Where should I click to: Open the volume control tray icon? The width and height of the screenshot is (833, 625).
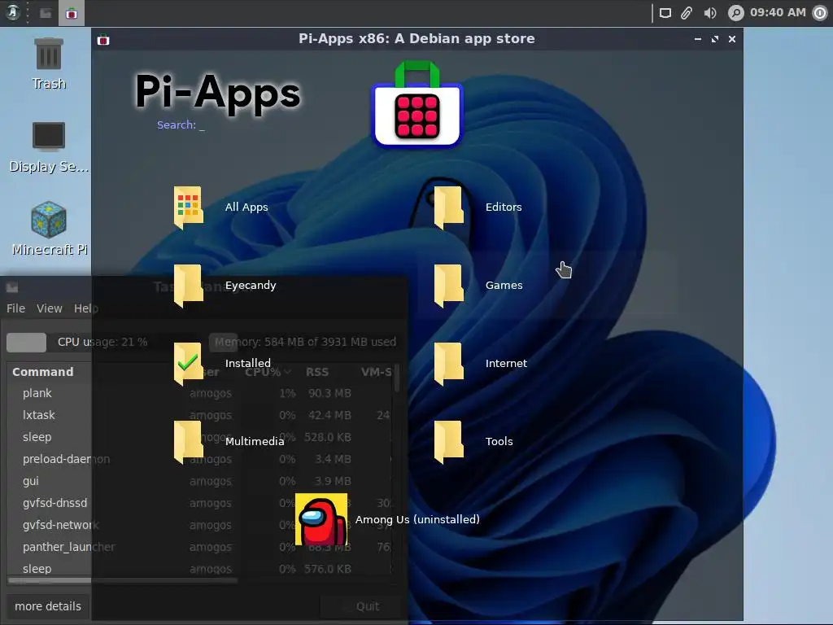coord(710,13)
